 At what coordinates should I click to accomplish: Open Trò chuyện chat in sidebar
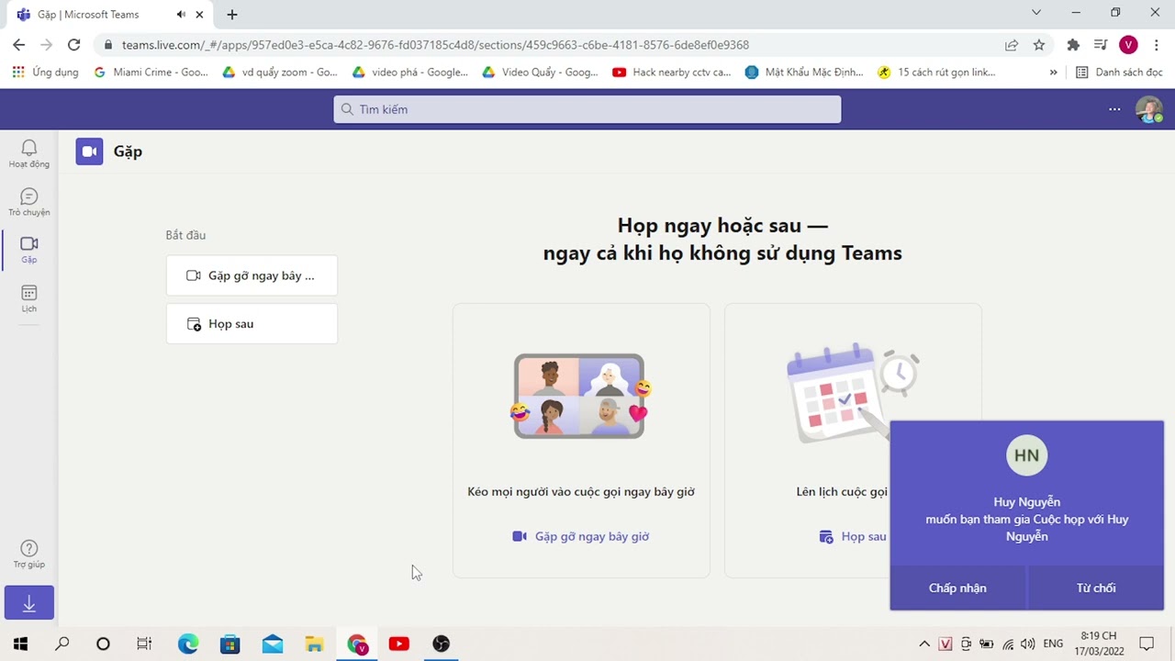(x=29, y=202)
